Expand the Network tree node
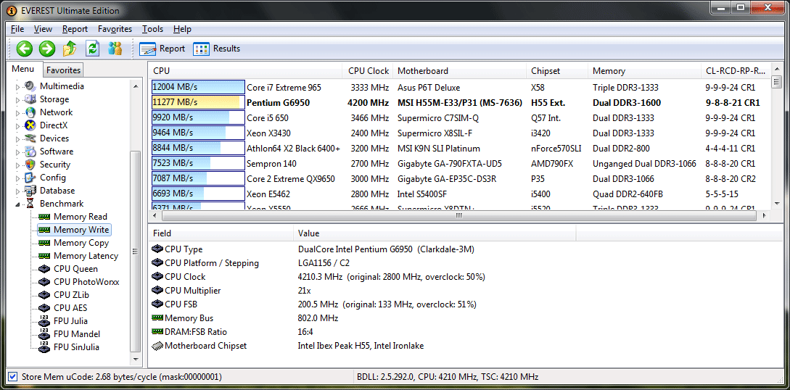 (x=17, y=112)
